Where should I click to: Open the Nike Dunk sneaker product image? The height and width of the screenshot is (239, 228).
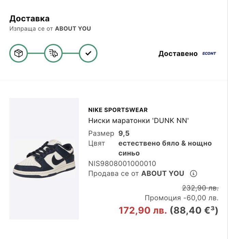tap(44, 159)
